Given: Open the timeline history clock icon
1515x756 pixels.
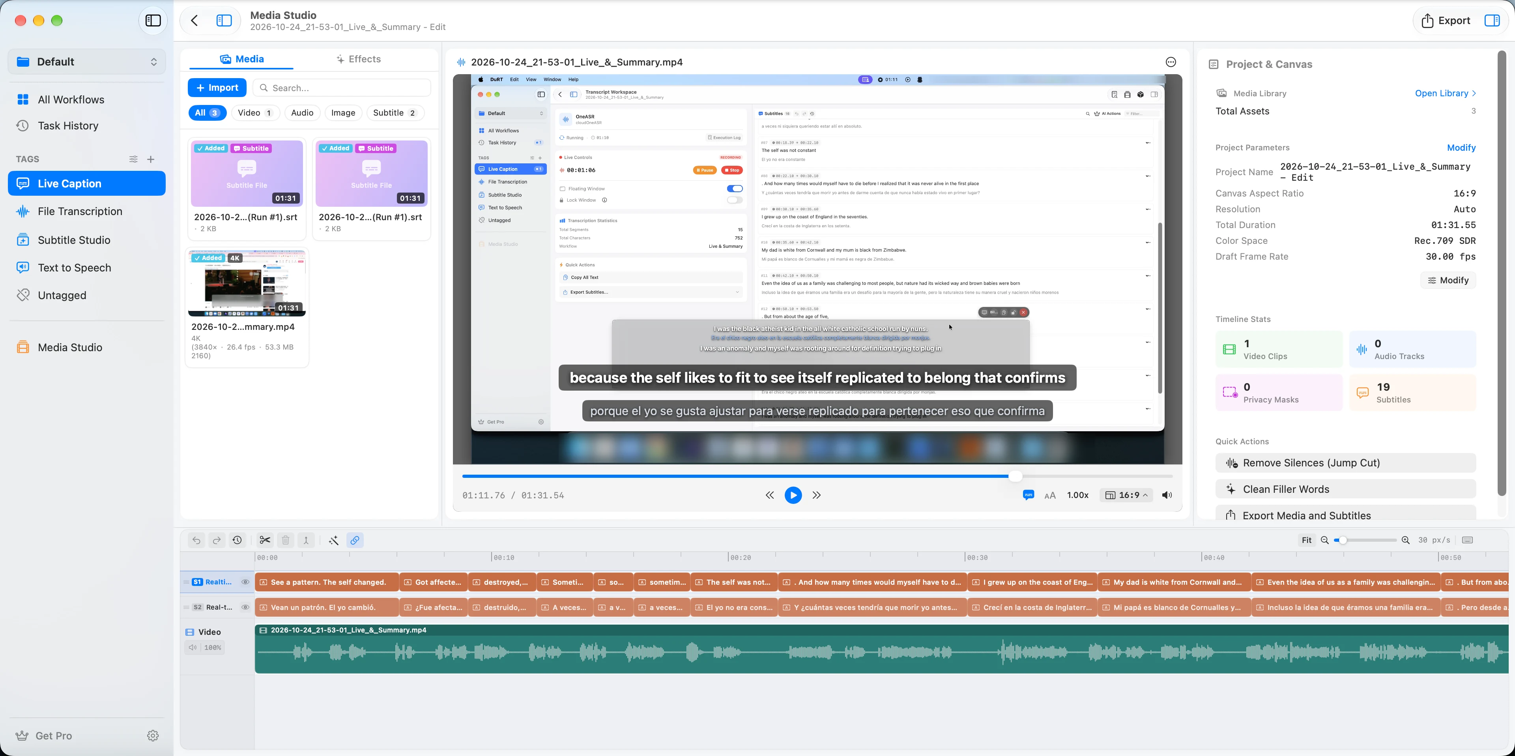Looking at the screenshot, I should [x=238, y=540].
